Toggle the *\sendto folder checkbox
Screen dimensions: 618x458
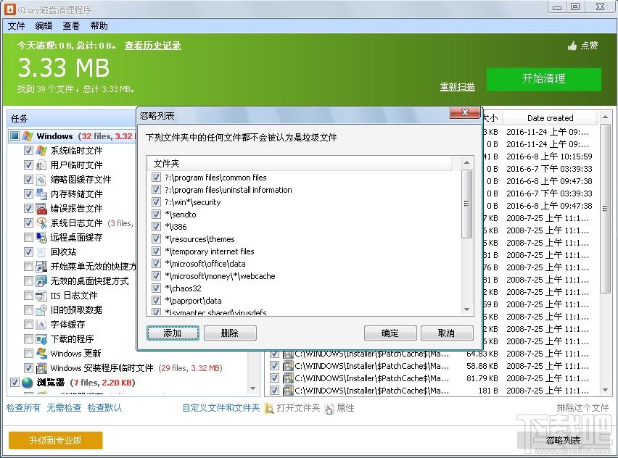pyautogui.click(x=156, y=215)
